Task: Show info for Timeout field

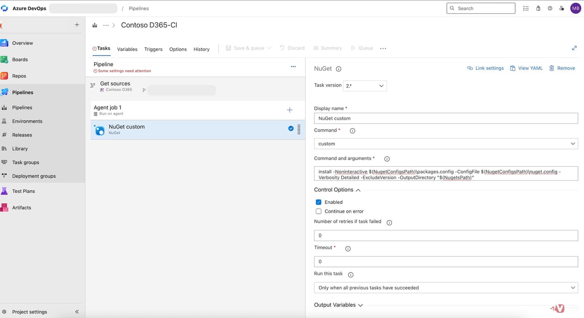Action: pos(348,249)
